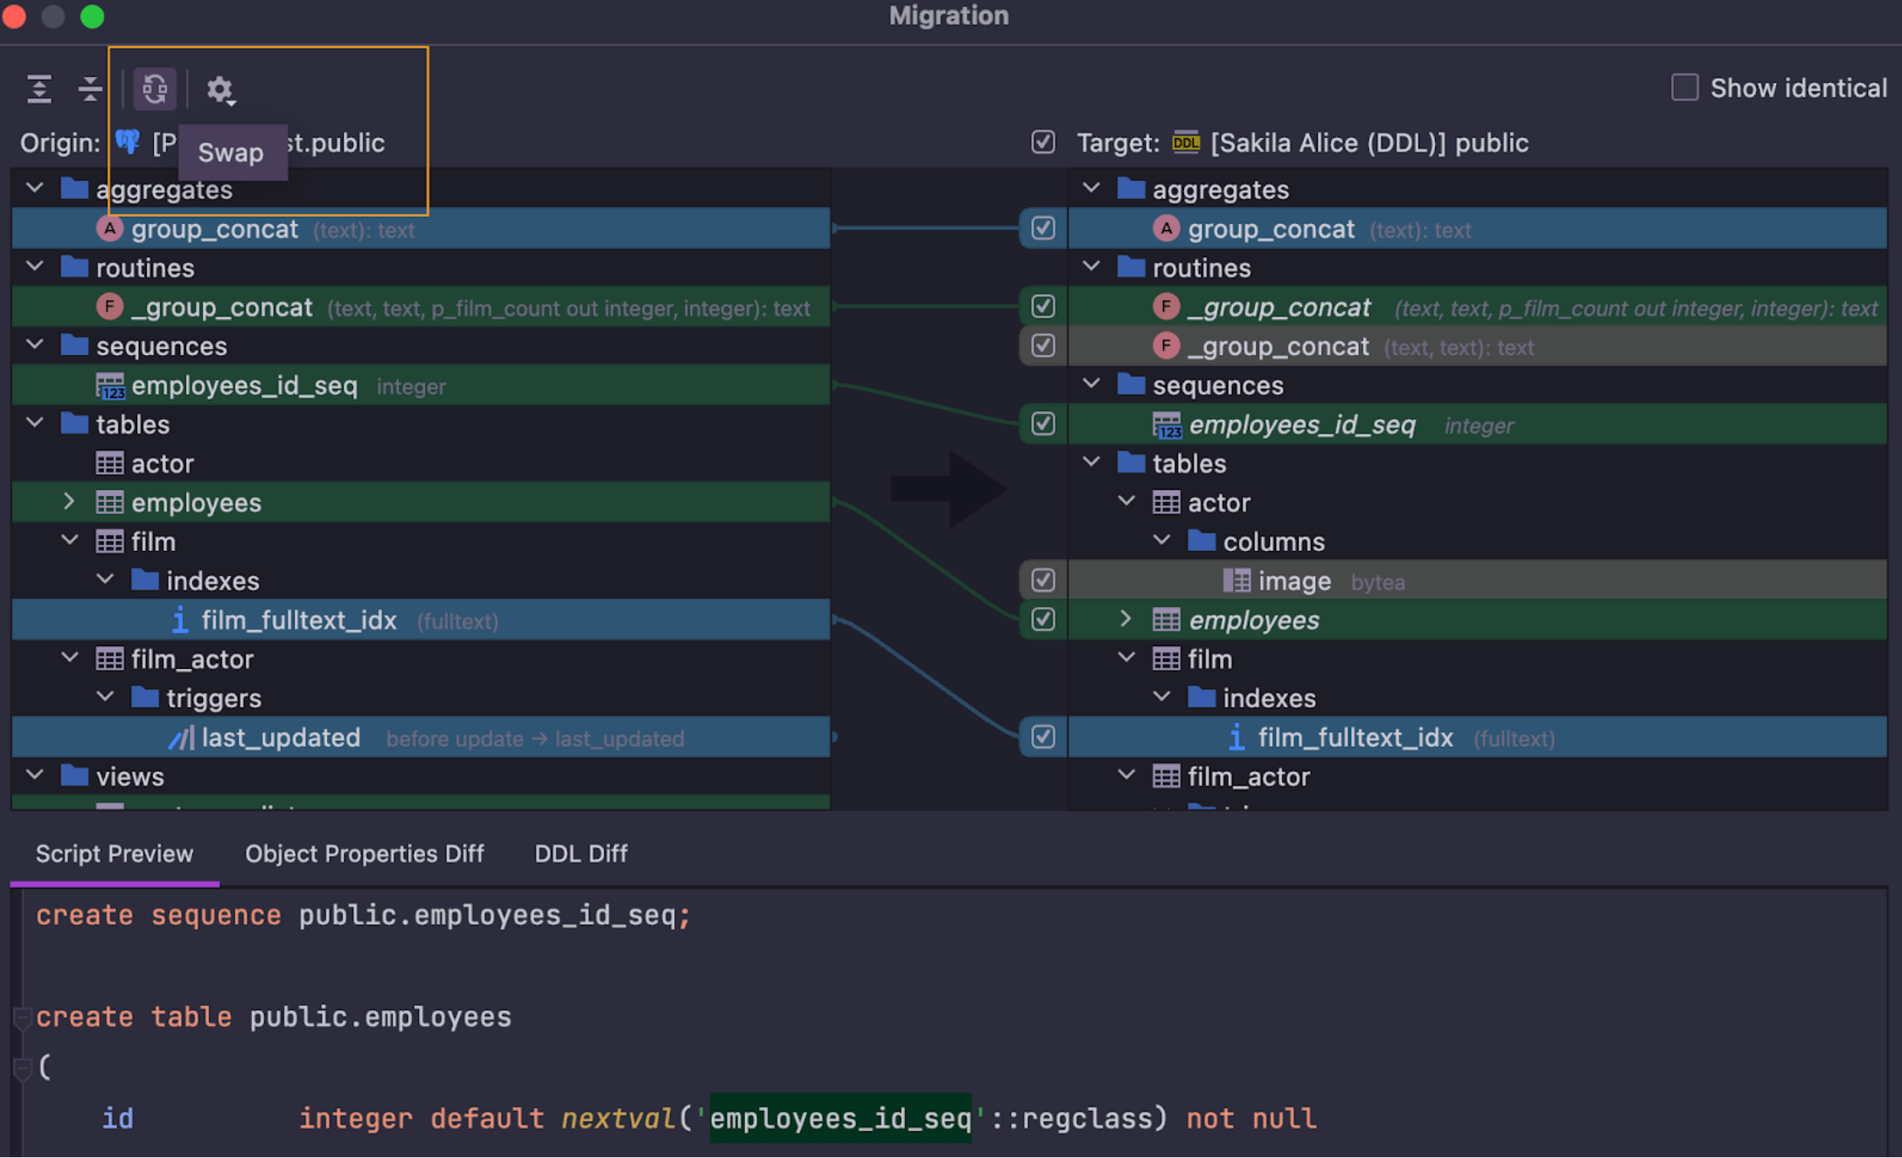This screenshot has width=1902, height=1158.
Task: Select the actor table in origin tree
Action: coord(163,464)
